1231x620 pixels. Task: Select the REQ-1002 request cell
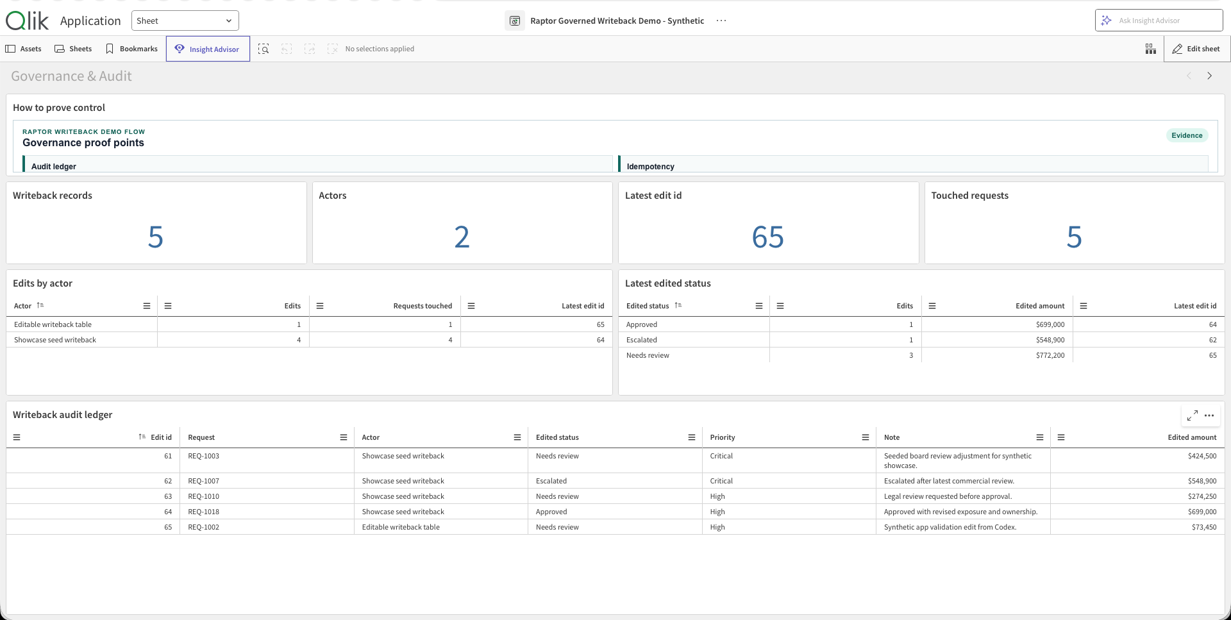point(267,527)
